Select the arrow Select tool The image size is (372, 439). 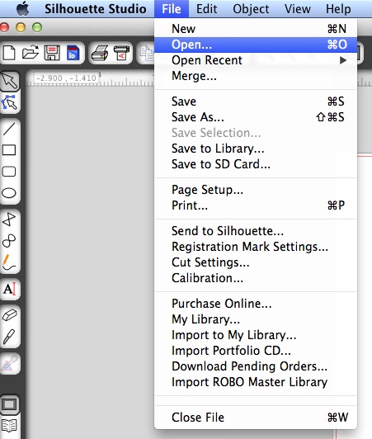(x=10, y=81)
